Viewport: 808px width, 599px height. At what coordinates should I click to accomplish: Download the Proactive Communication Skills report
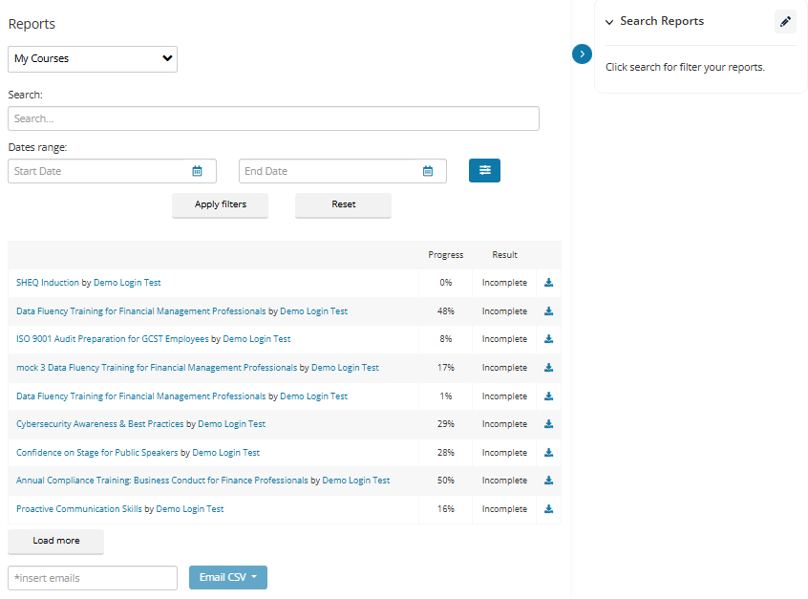pyautogui.click(x=548, y=509)
